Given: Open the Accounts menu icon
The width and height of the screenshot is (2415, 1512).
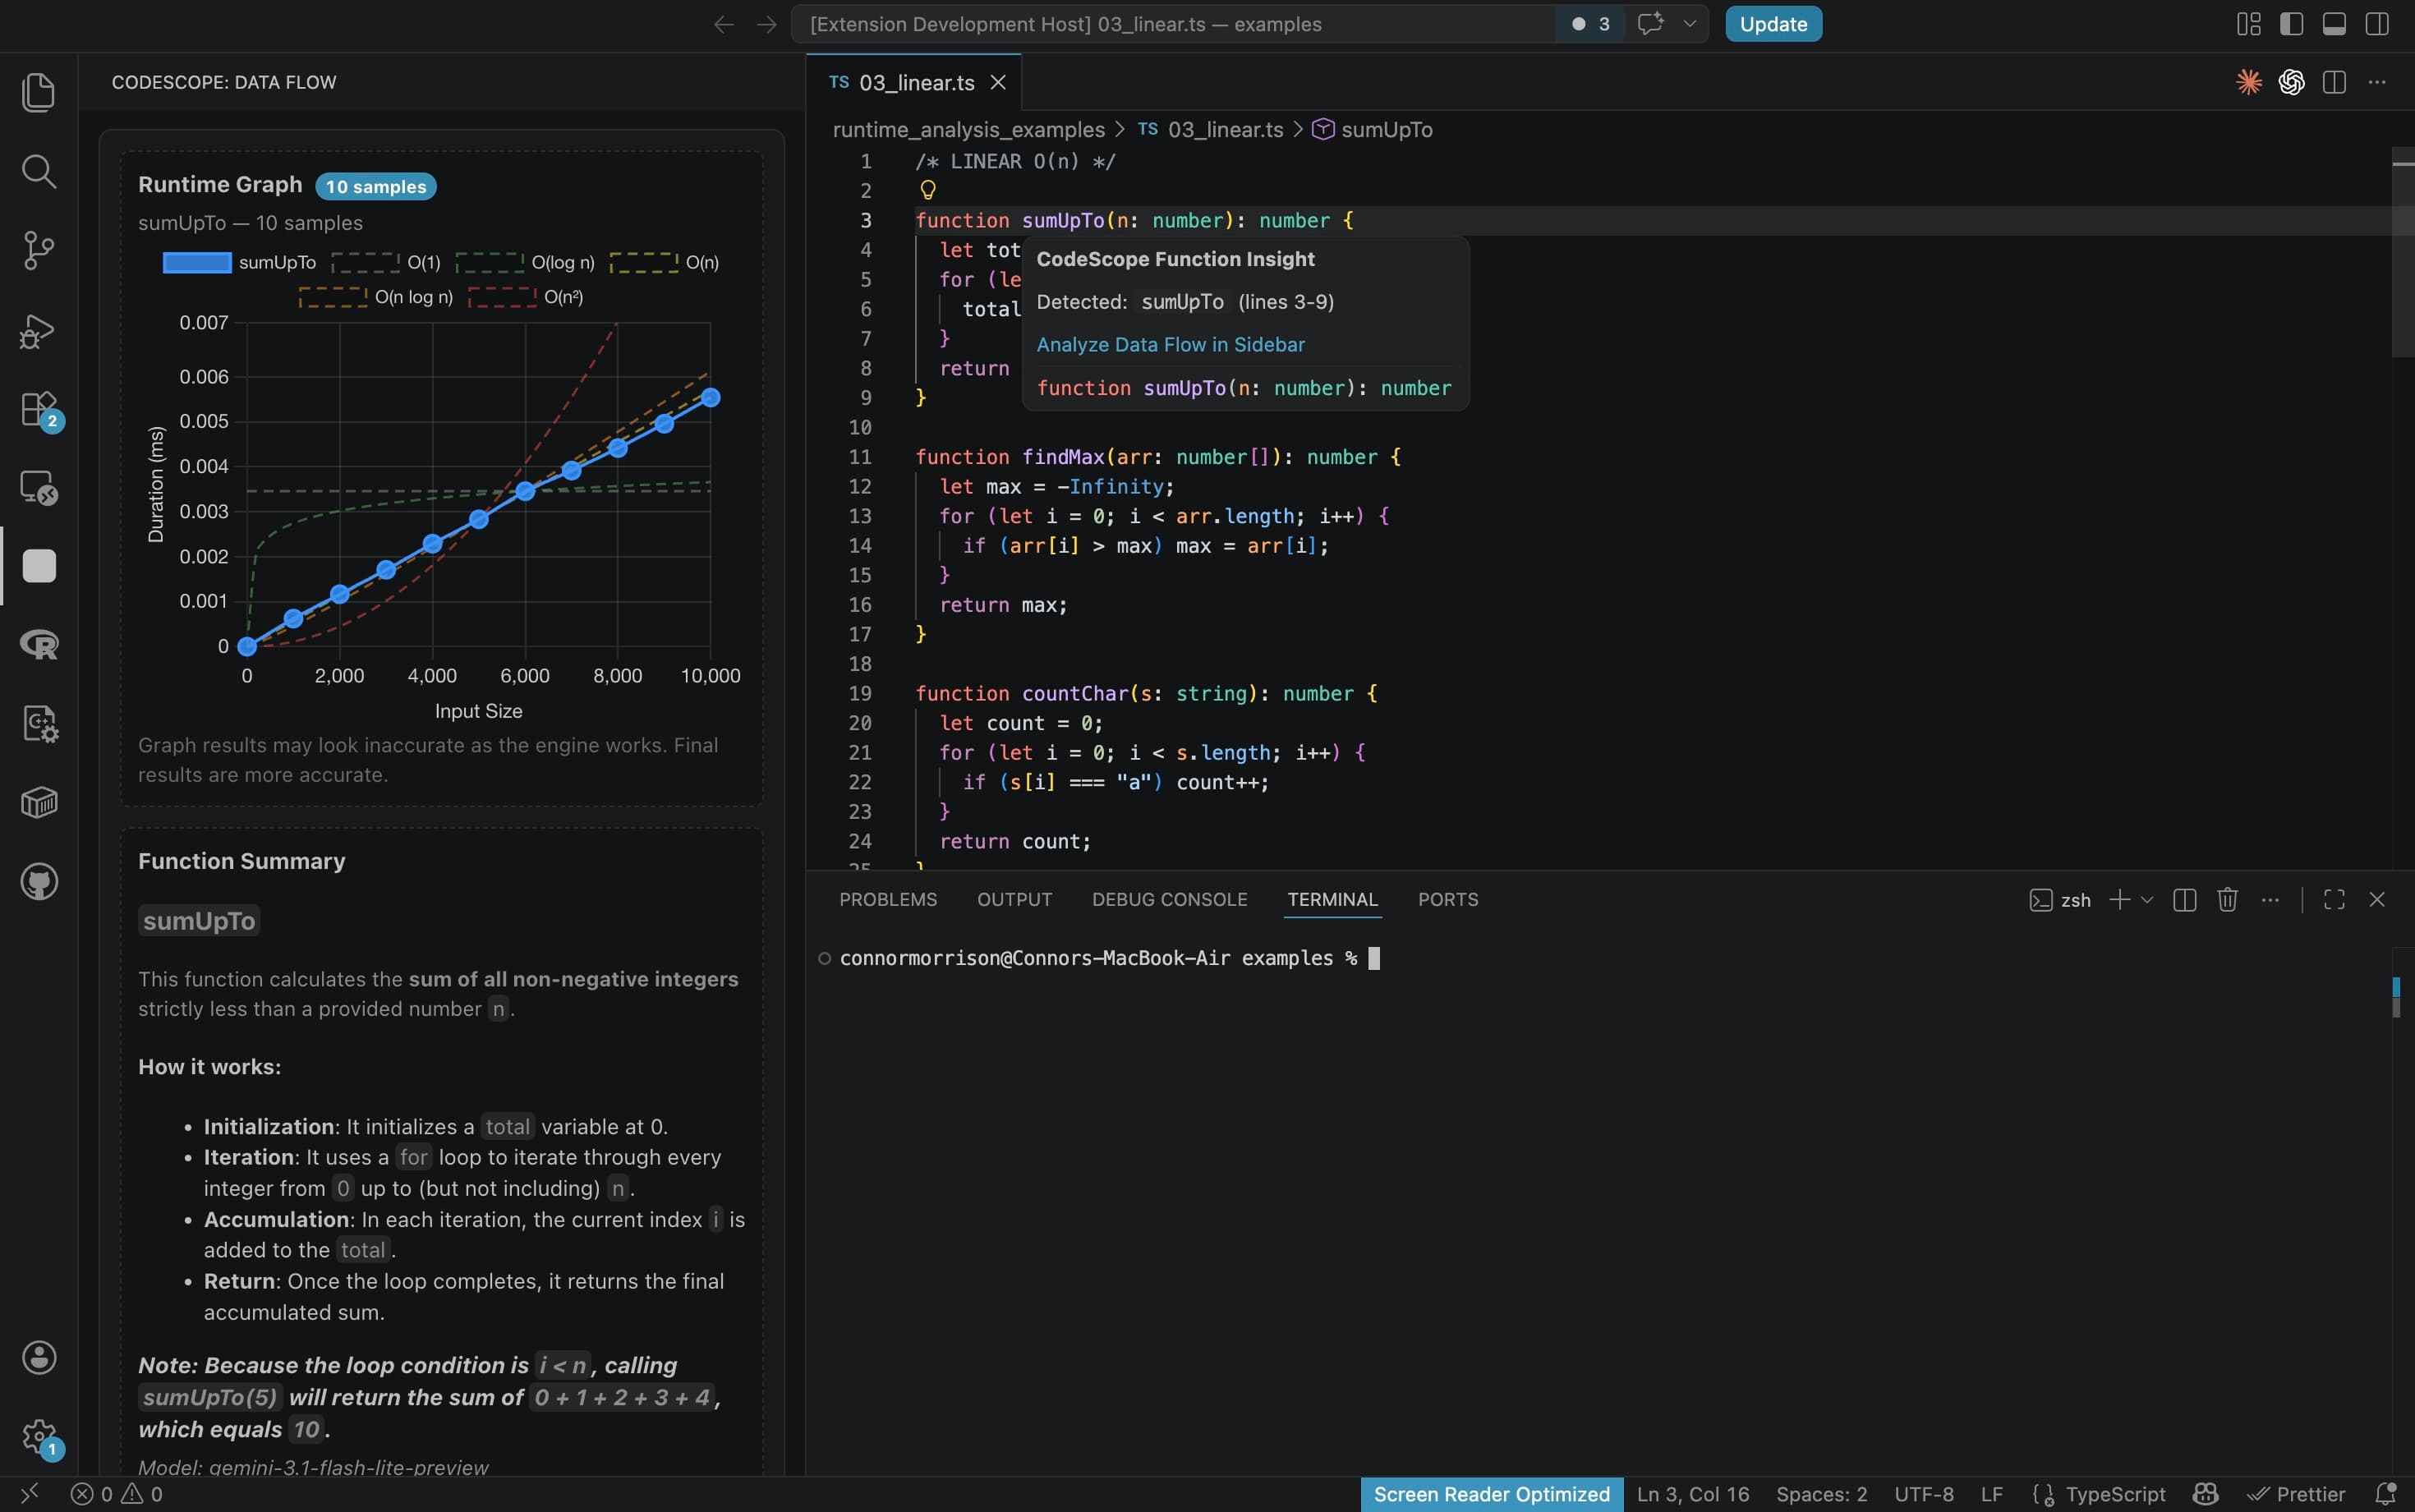Looking at the screenshot, I should tap(39, 1357).
